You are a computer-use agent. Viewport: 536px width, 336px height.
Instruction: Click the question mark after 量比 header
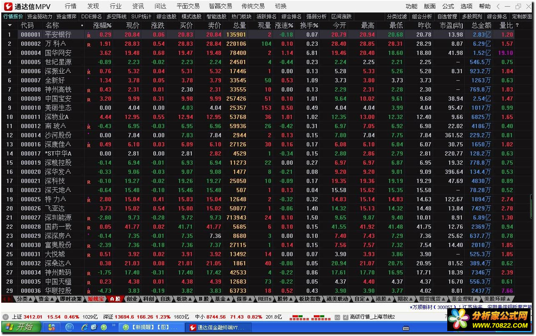pos(517,25)
